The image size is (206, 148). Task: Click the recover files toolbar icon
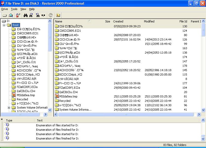pyautogui.click(x=18, y=15)
